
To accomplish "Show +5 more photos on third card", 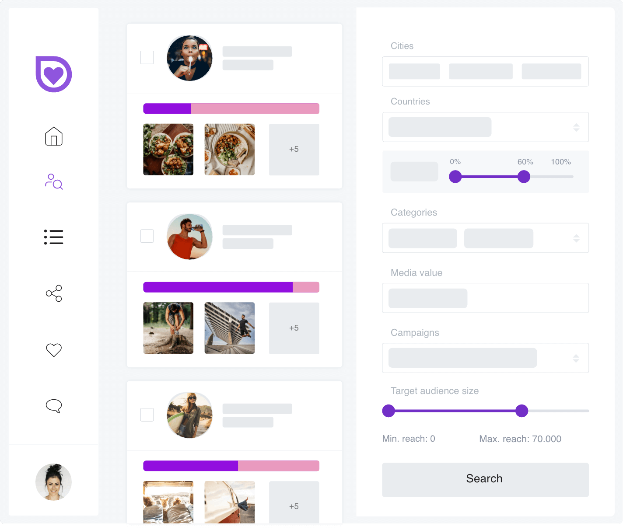I will 294,502.
